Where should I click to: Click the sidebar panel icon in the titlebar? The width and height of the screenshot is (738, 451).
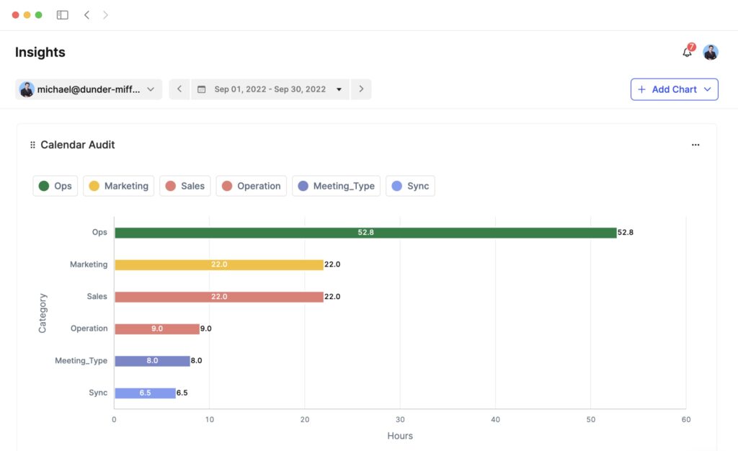click(x=62, y=14)
